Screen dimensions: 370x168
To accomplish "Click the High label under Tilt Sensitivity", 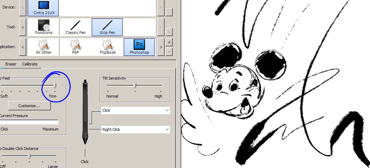I will [158, 96].
